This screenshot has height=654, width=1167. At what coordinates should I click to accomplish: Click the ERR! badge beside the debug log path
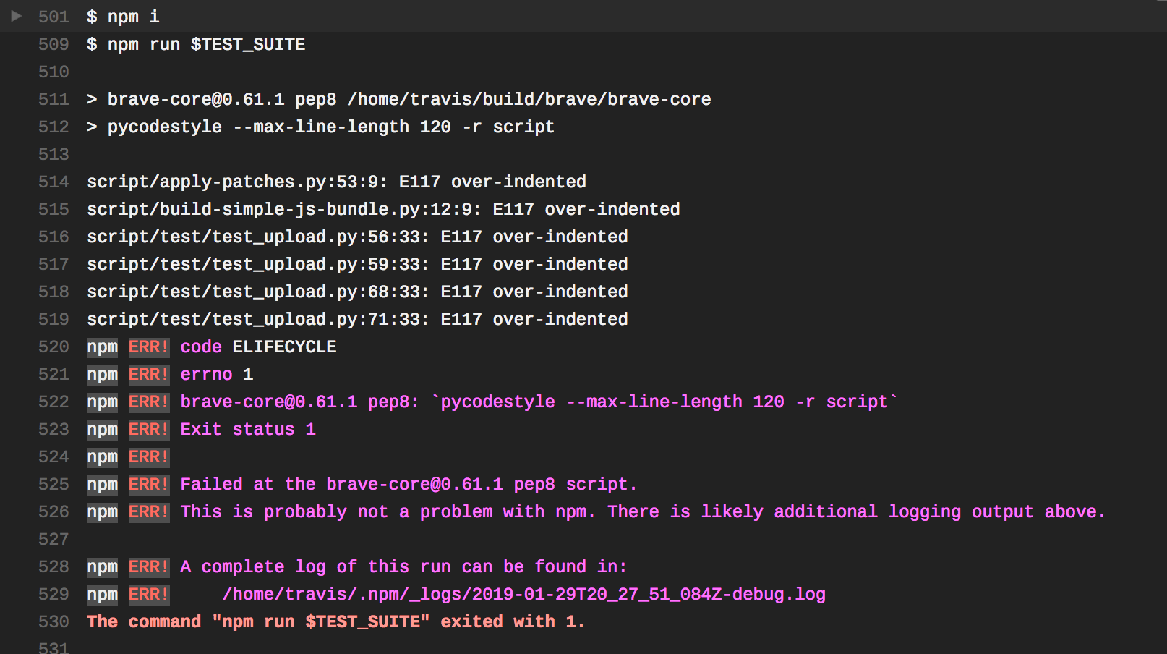[x=148, y=594]
